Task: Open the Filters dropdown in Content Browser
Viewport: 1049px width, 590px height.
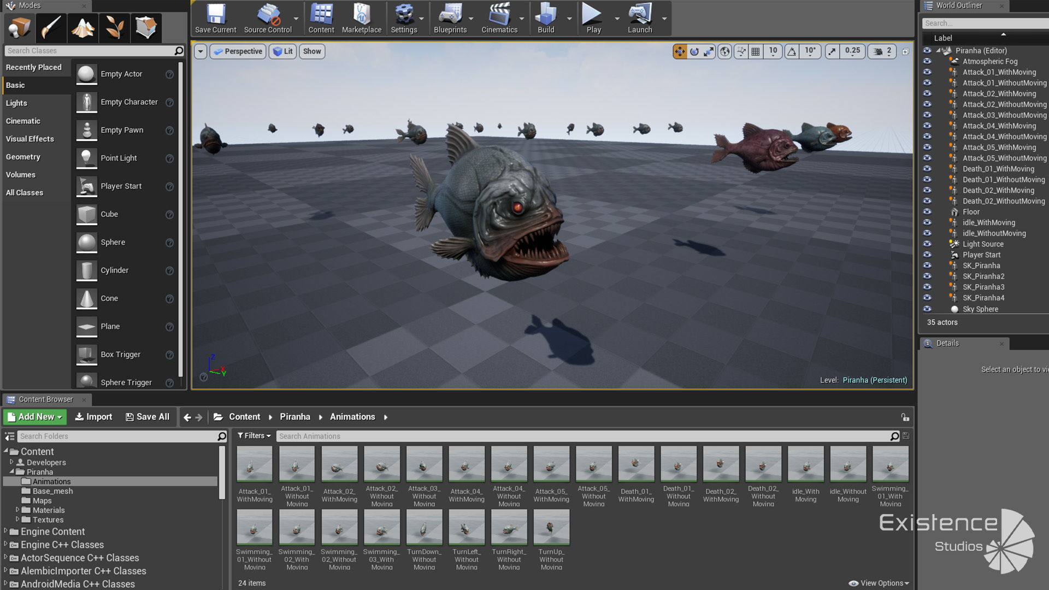Action: [255, 436]
